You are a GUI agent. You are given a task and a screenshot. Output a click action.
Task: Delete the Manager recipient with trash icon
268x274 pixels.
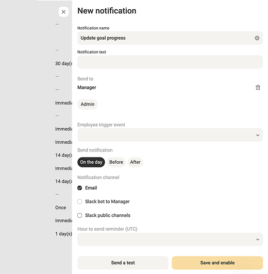tap(258, 88)
